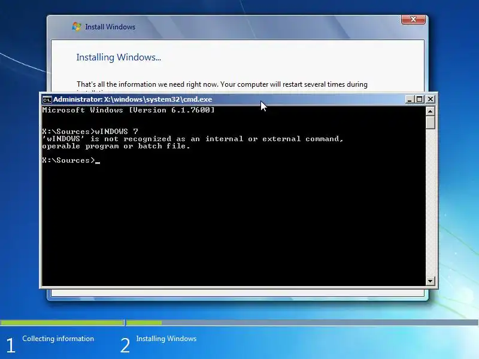This screenshot has width=479, height=359.
Task: Close the Install Windows dialog
Action: pos(413,19)
